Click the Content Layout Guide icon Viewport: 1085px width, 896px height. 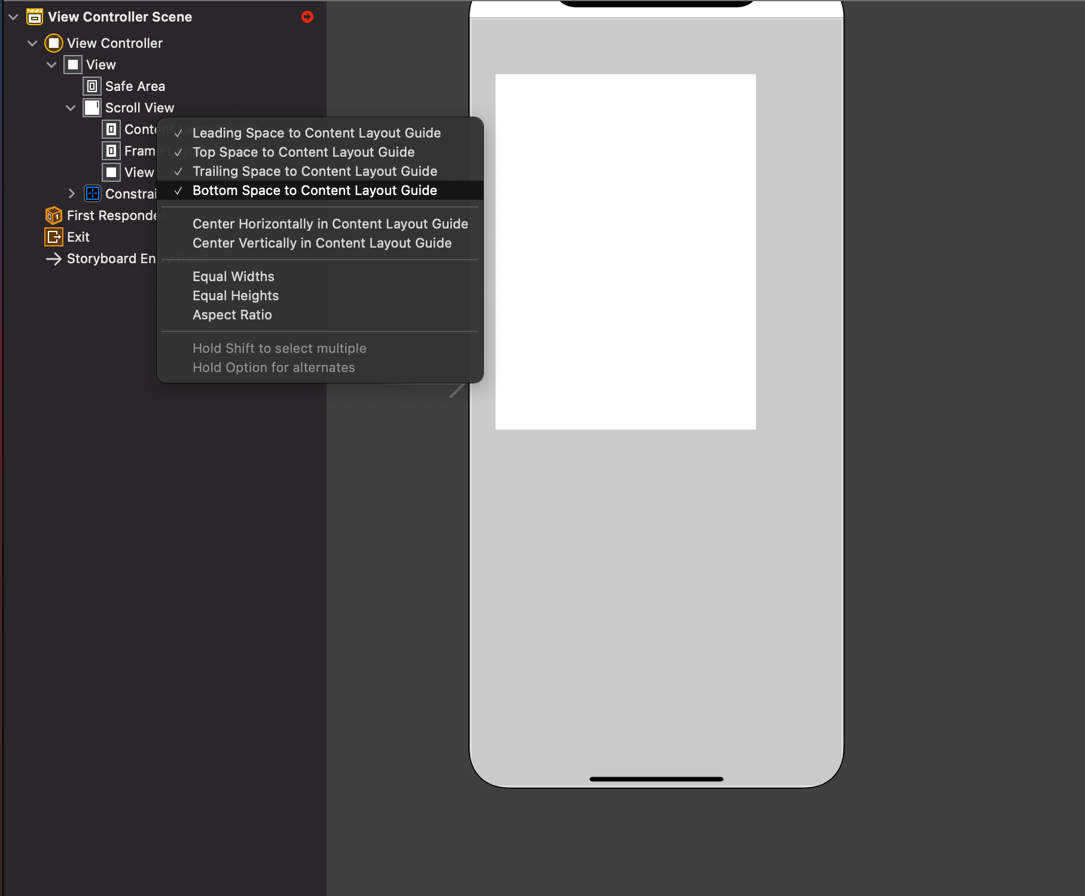(x=111, y=129)
